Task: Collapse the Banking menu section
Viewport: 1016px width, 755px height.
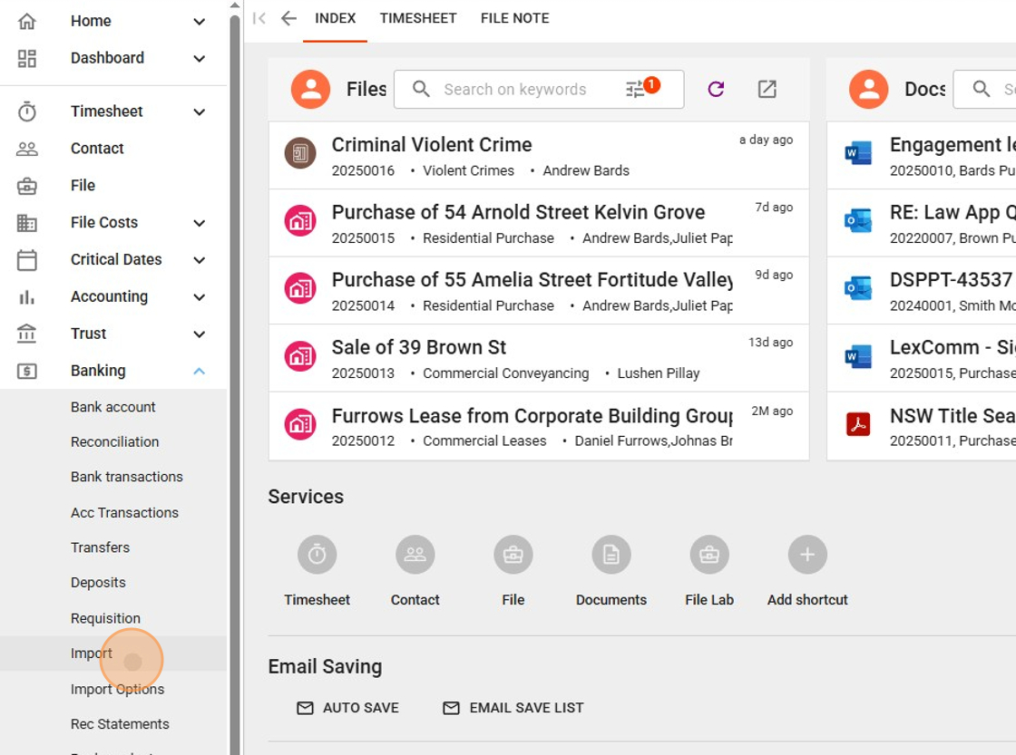Action: click(x=199, y=371)
